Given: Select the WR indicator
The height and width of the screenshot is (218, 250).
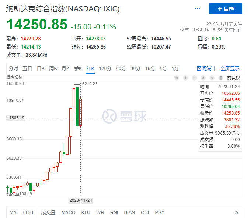Looking at the screenshot, I should pos(100,212).
